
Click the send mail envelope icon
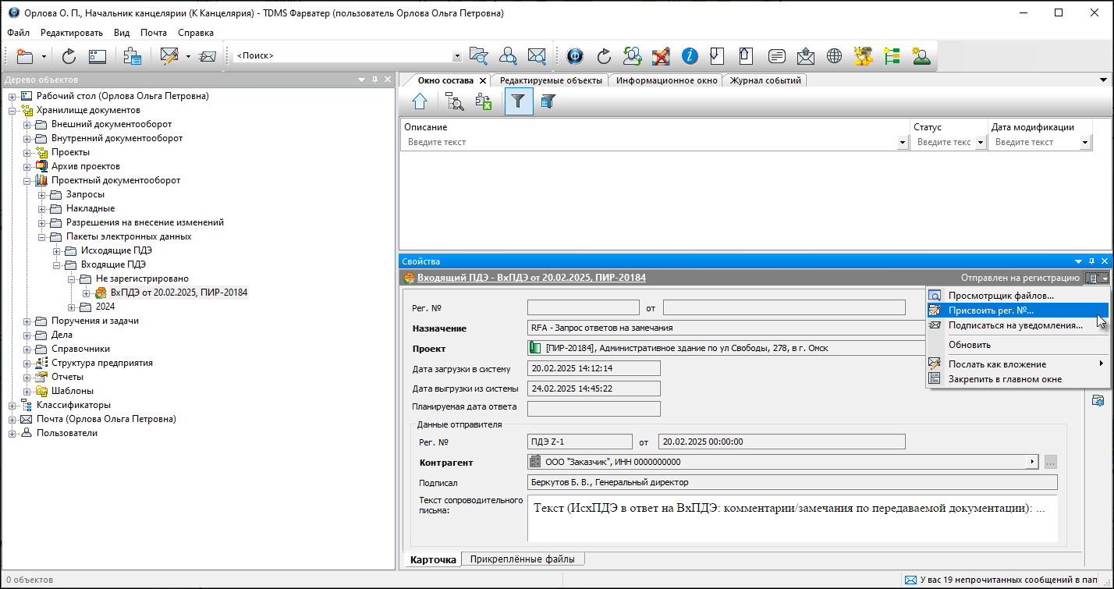(x=207, y=56)
